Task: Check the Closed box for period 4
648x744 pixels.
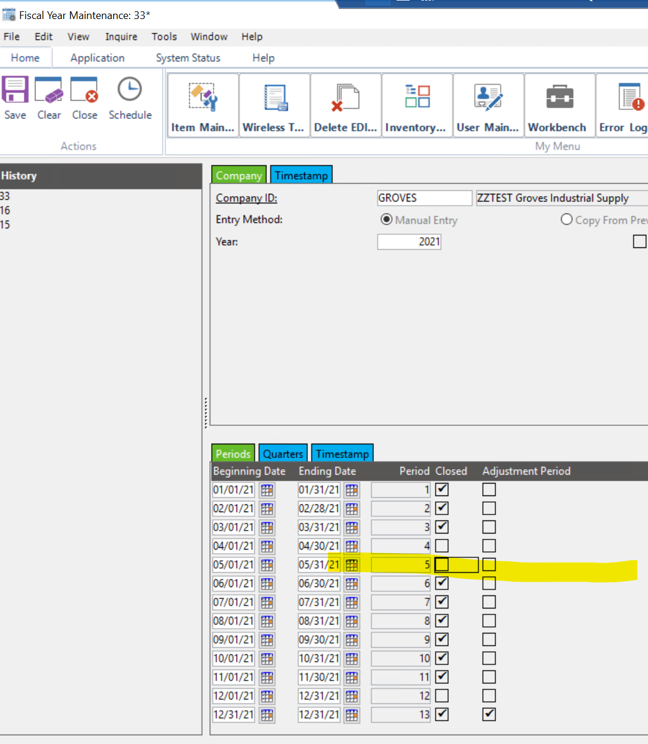Action: [x=442, y=546]
